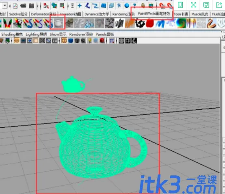Viewport: 225px width, 194px height.
Task: Select by component type mode icon
Action: pyautogui.click(x=62, y=6)
